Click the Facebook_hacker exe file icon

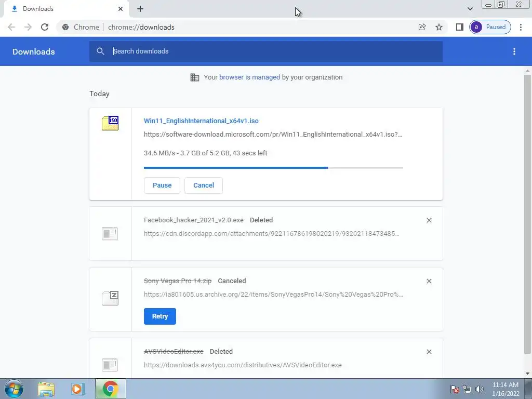point(110,233)
